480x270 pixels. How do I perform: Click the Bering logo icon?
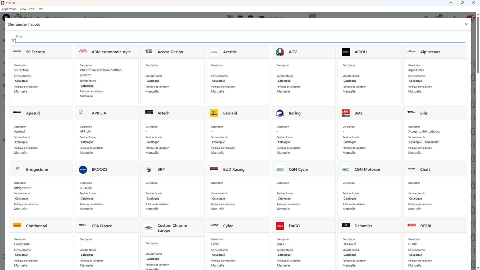pyautogui.click(x=280, y=113)
